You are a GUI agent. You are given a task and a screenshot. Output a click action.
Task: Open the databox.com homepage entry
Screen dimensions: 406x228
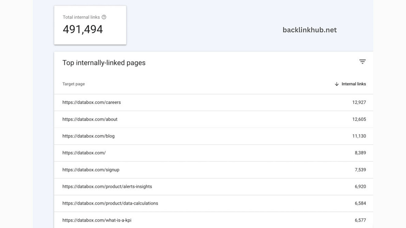83,153
